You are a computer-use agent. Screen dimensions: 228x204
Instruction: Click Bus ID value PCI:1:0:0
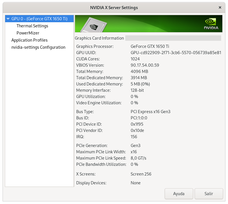(139, 118)
